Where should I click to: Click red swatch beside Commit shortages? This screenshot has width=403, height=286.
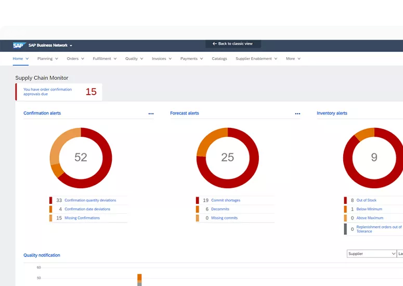coord(198,200)
